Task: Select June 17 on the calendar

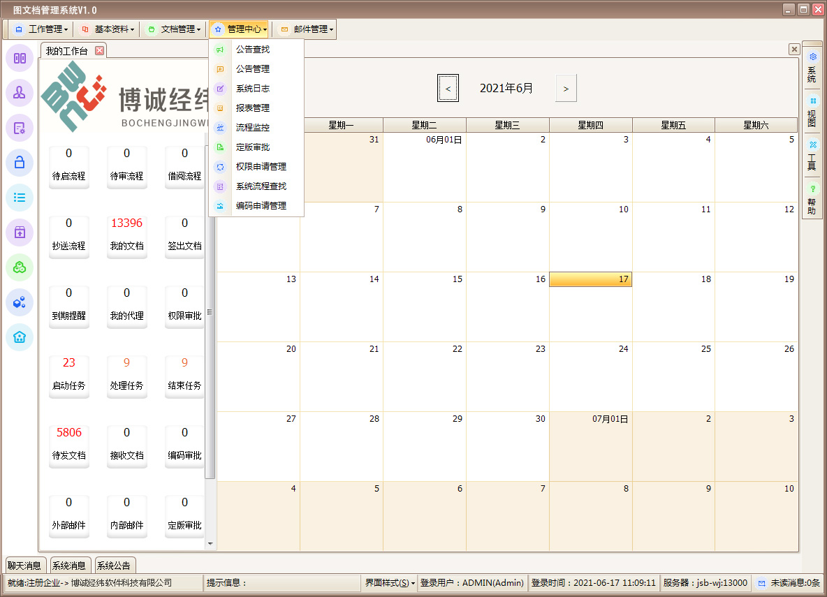Action: (x=590, y=279)
